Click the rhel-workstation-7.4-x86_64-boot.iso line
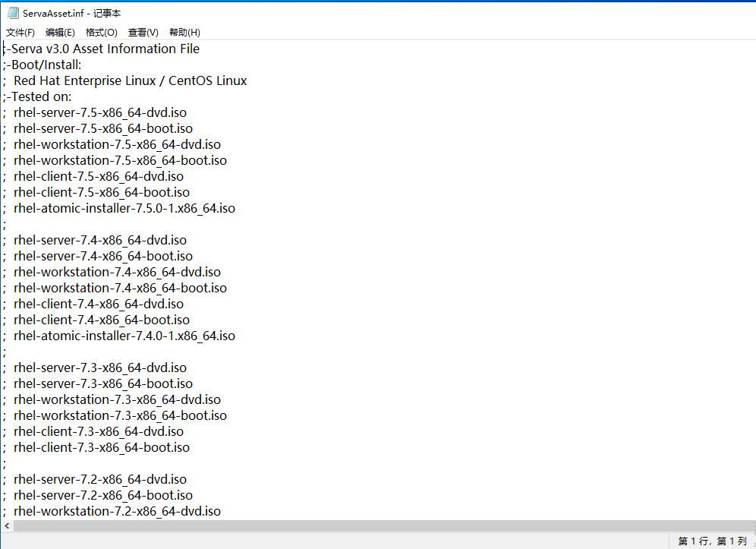The width and height of the screenshot is (756, 549). coord(120,288)
